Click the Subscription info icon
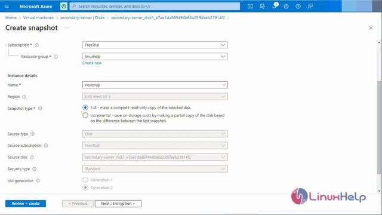Image resolution: width=382 pixels, height=215 pixels. click(x=37, y=45)
